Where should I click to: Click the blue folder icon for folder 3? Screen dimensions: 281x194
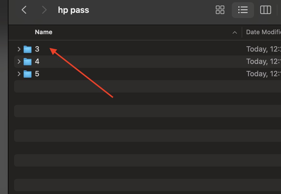[28, 49]
